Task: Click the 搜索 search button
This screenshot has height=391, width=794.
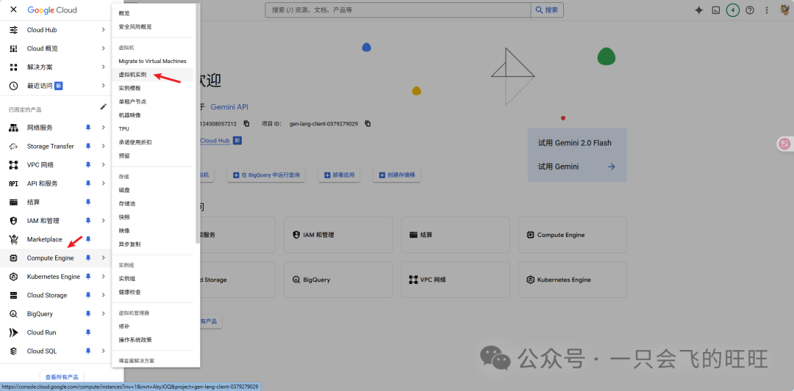Action: pyautogui.click(x=547, y=10)
